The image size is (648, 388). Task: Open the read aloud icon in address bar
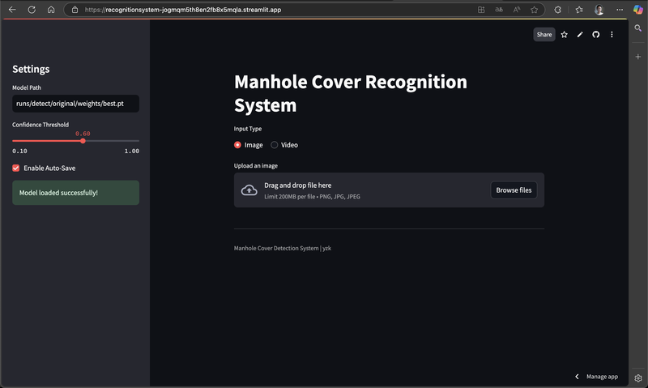(517, 10)
